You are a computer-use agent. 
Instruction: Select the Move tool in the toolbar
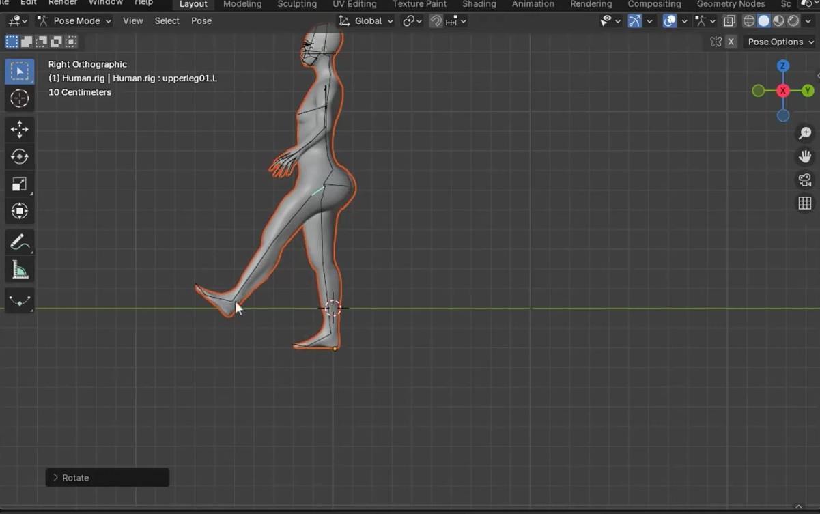pos(19,129)
